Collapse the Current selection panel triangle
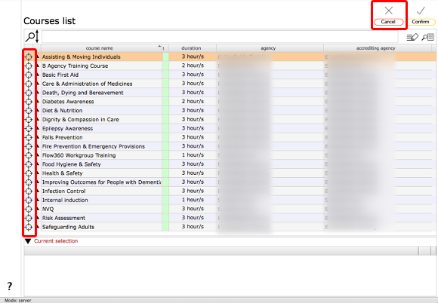438x303 pixels. coord(28,241)
